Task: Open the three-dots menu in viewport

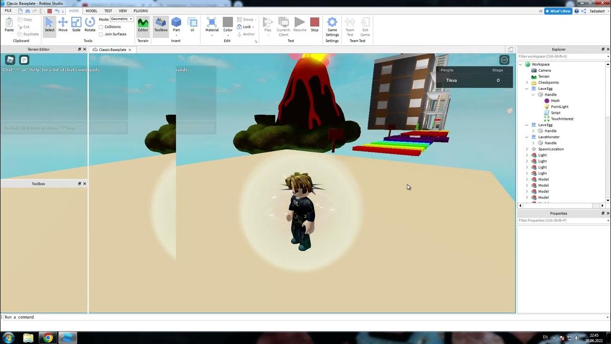Action: 504,60
